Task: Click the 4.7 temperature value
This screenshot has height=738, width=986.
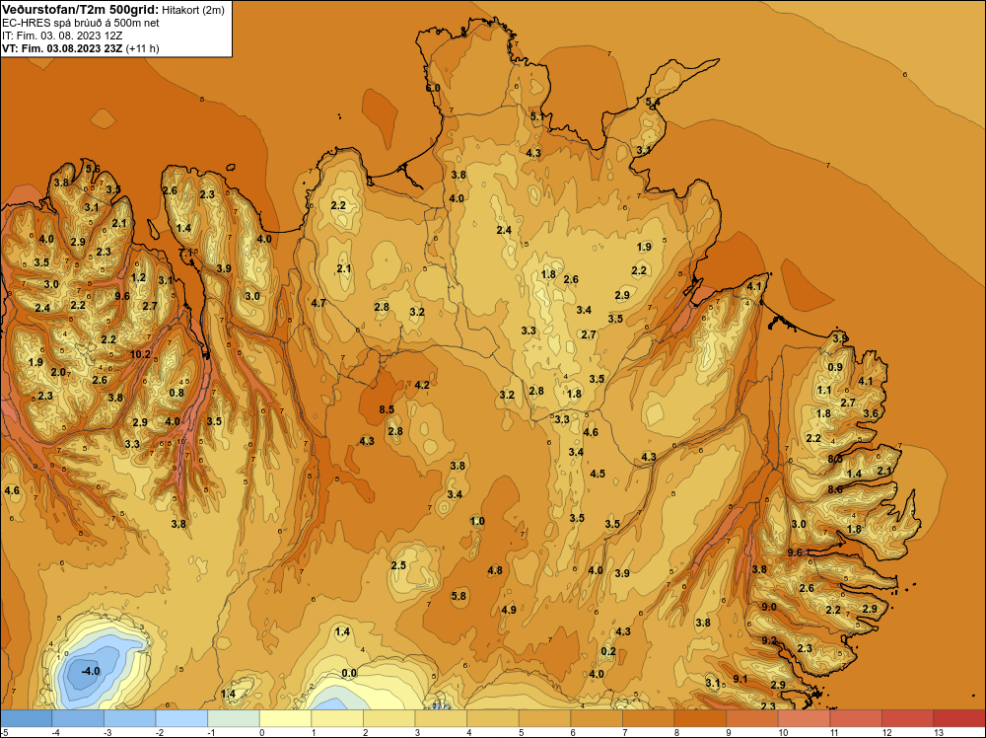Action: click(318, 303)
